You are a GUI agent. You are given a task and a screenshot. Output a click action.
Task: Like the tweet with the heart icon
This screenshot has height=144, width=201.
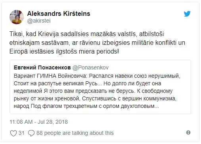coord(13,133)
